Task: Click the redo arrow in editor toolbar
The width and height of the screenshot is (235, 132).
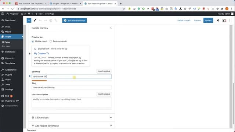Action: pyautogui.click(x=46, y=21)
